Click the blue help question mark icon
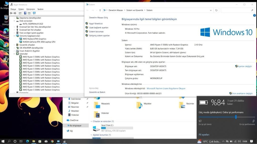257x144 pixels. point(254,15)
